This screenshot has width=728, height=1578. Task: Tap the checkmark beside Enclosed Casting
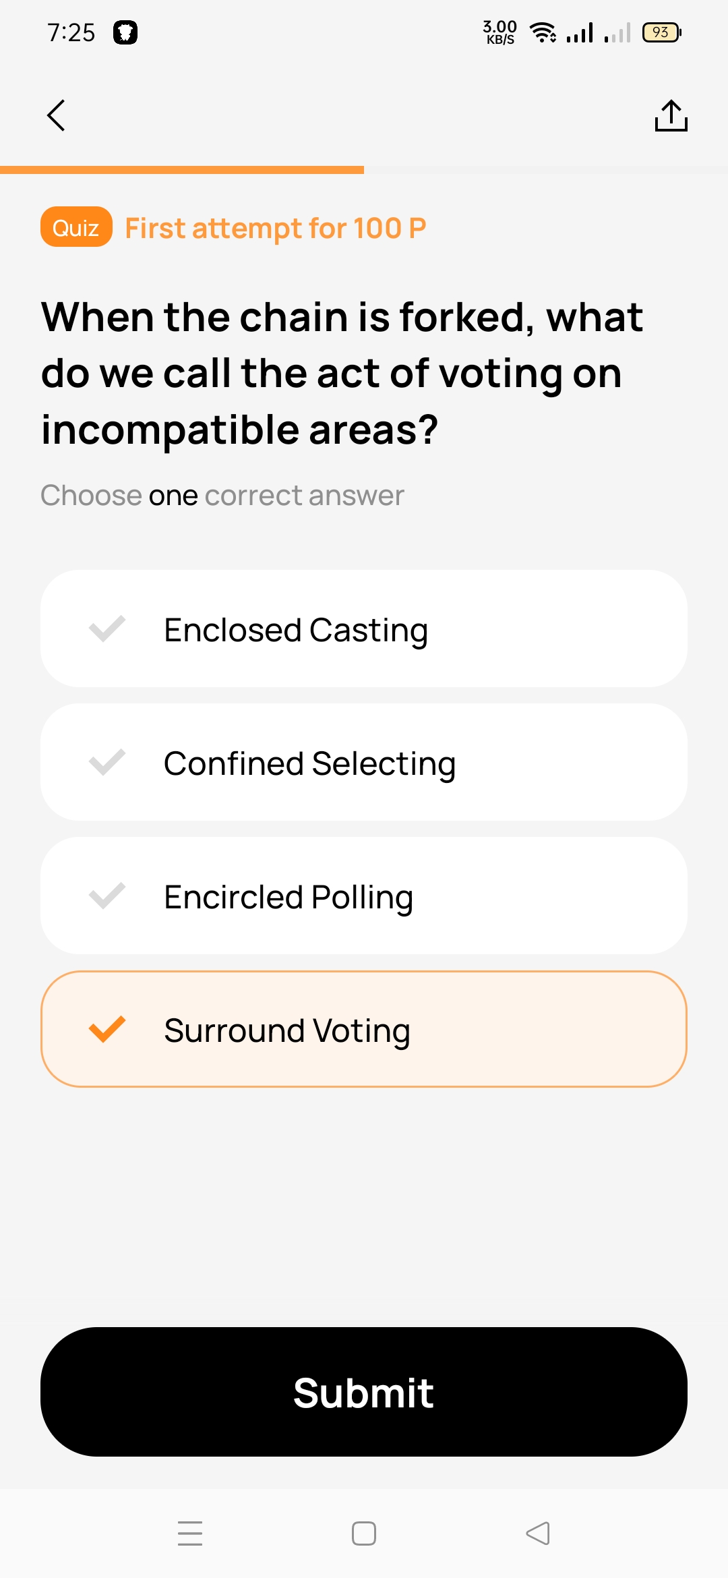coord(107,629)
